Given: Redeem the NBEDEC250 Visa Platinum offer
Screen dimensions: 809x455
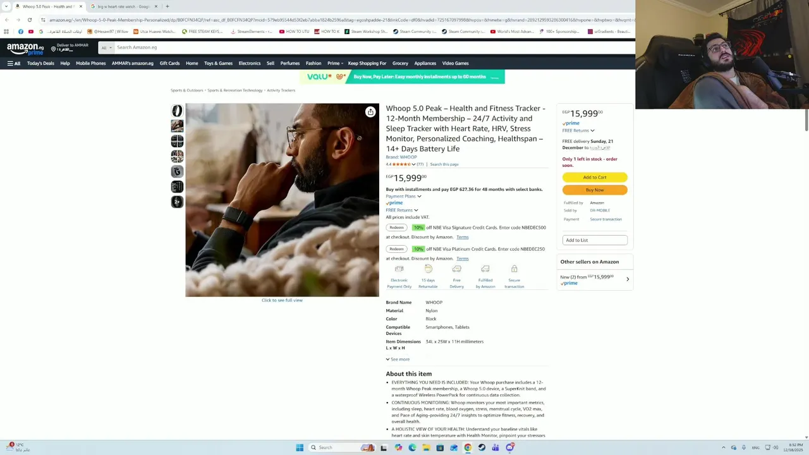Looking at the screenshot, I should 396,249.
